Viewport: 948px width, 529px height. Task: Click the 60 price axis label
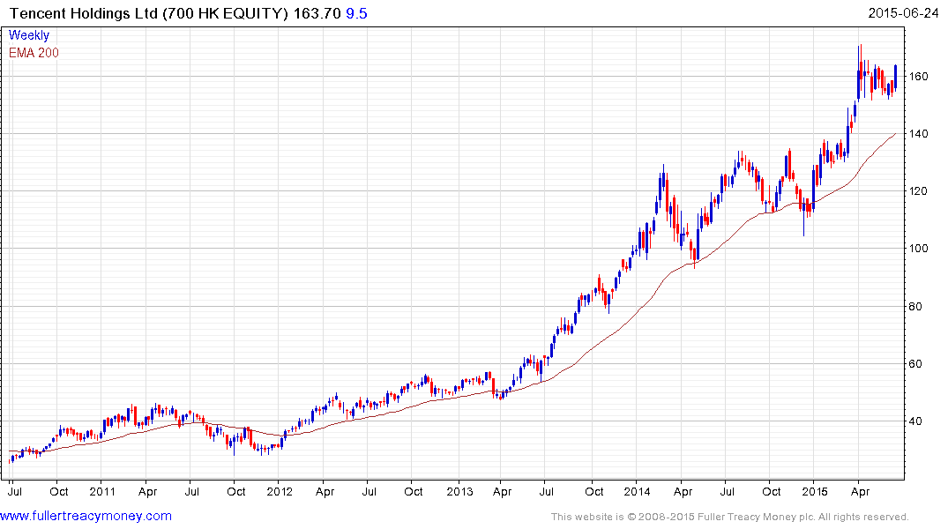pos(915,364)
